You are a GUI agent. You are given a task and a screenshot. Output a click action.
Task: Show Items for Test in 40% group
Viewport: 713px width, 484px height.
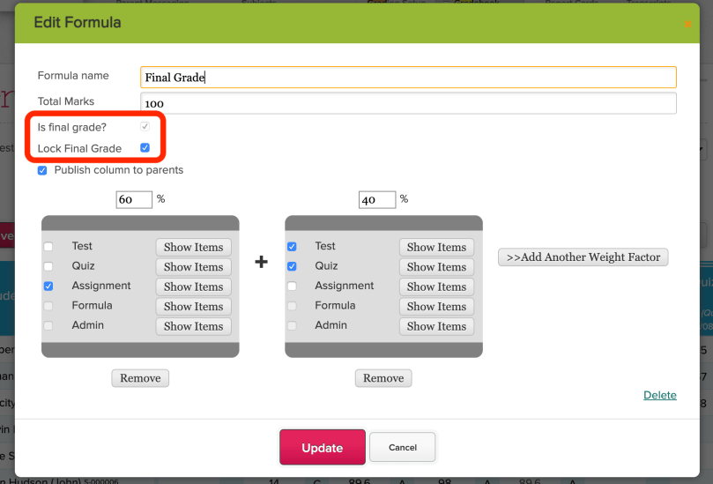[436, 247]
